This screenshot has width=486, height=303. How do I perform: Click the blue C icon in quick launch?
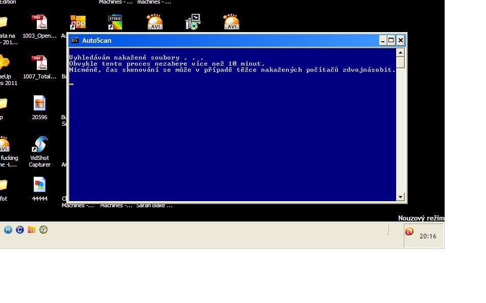click(x=20, y=230)
